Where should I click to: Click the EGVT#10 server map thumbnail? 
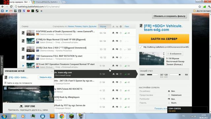pos(30,33)
